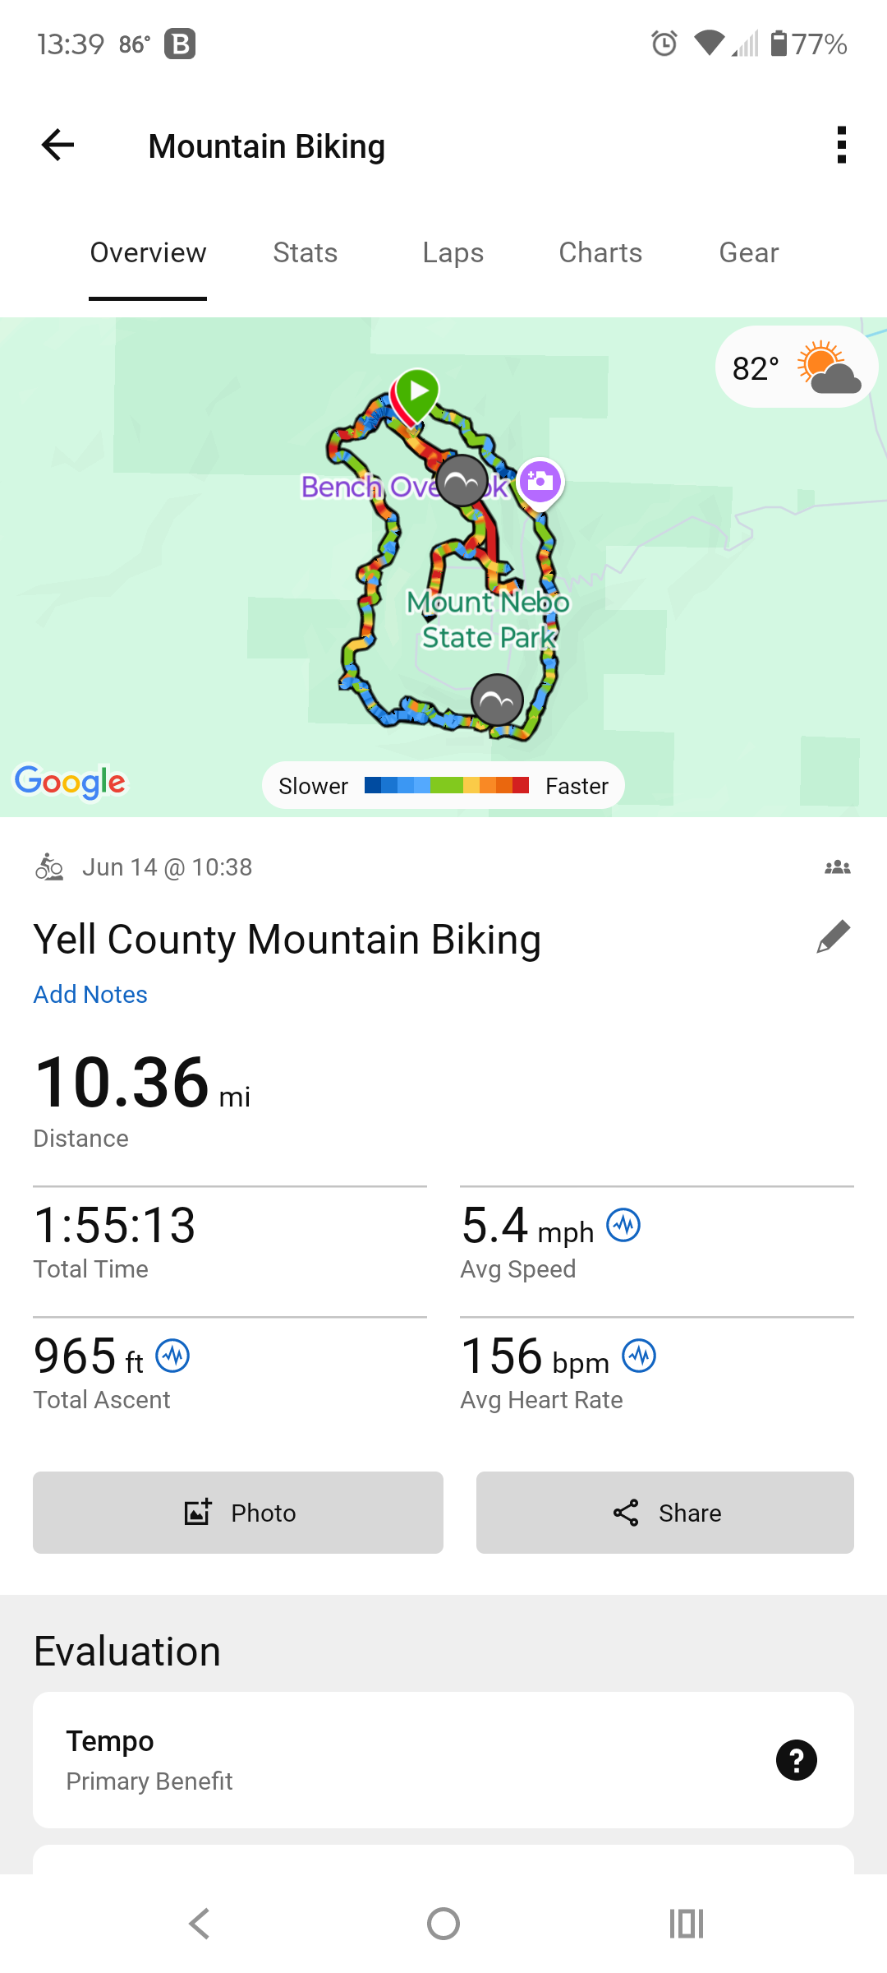Tap the Photo button
This screenshot has height=1973, width=887.
pos(238,1513)
